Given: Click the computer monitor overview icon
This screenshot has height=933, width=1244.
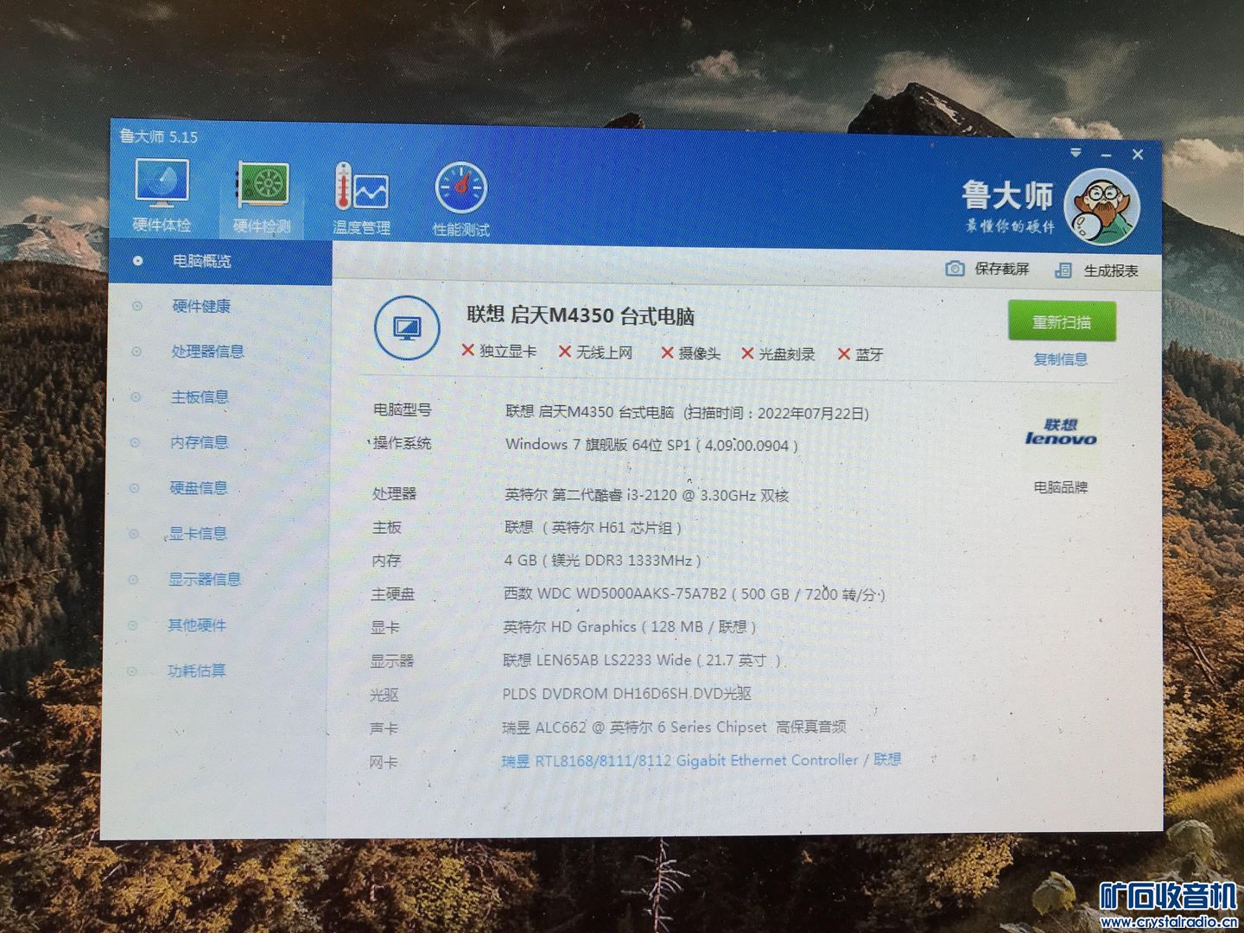Looking at the screenshot, I should [407, 328].
